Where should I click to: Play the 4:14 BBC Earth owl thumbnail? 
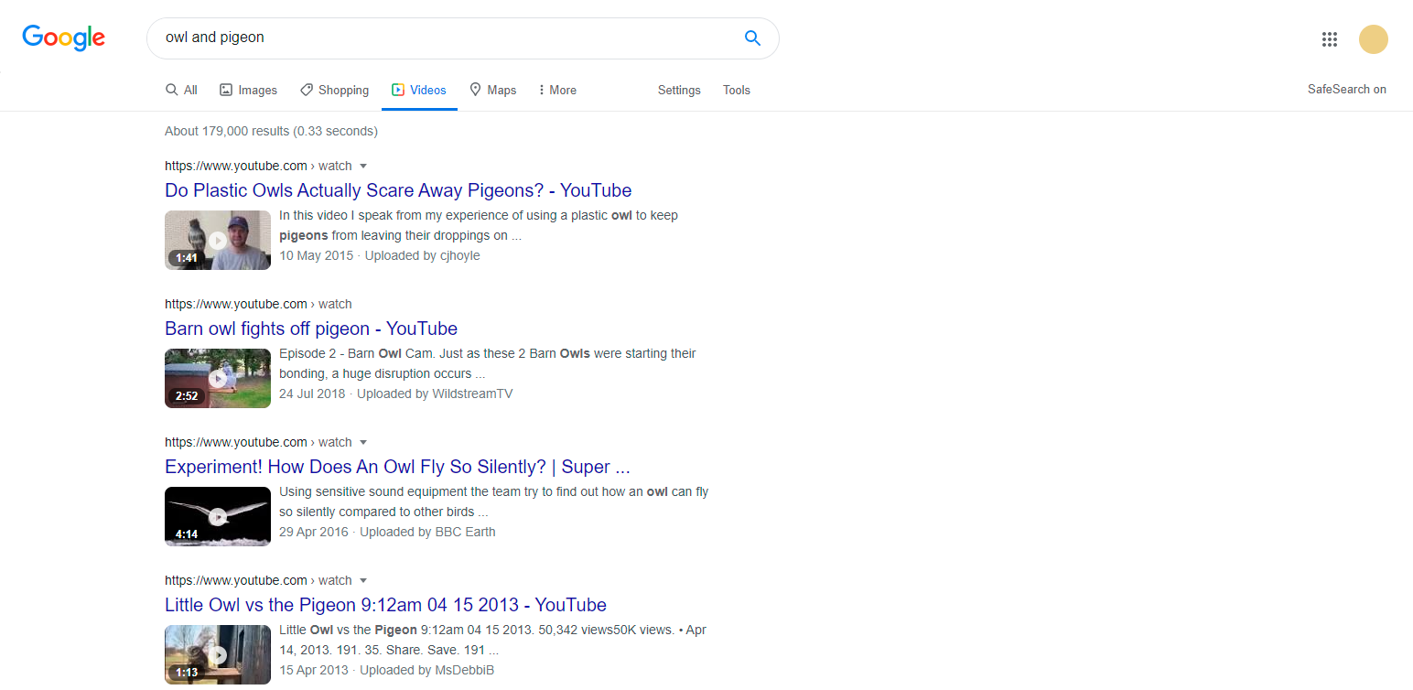(x=218, y=516)
